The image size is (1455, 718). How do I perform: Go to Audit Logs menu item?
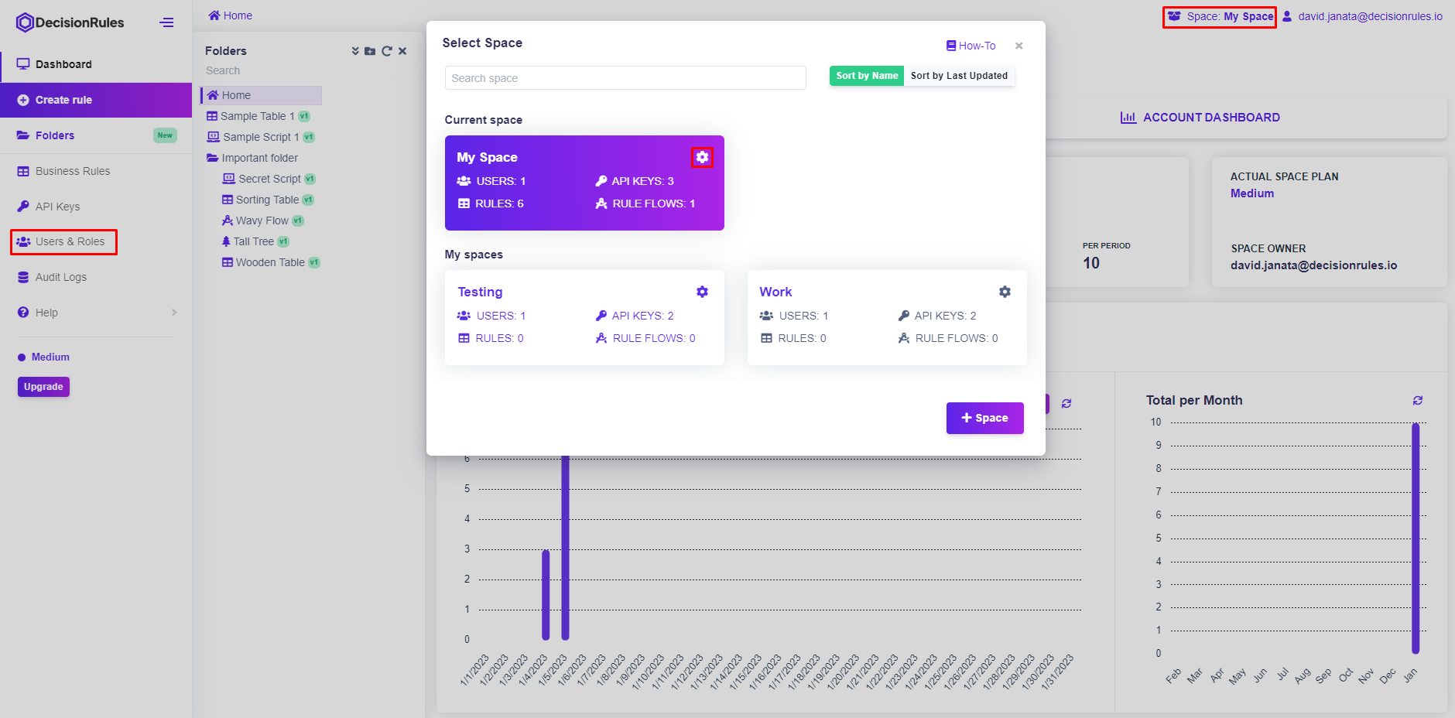60,277
